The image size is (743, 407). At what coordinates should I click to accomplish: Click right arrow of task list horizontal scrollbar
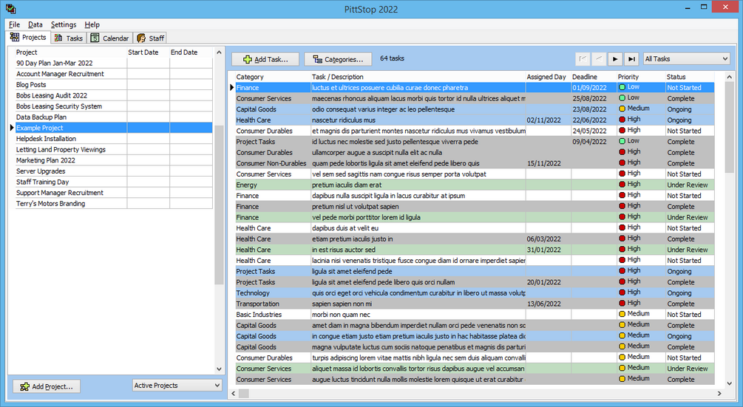719,393
